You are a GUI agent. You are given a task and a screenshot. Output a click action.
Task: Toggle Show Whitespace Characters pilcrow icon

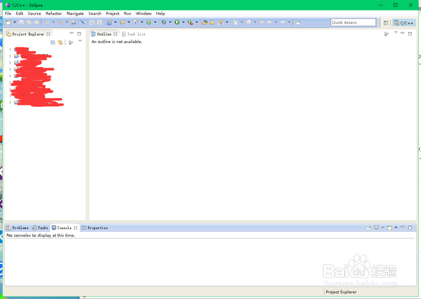pyautogui.click(x=99, y=23)
